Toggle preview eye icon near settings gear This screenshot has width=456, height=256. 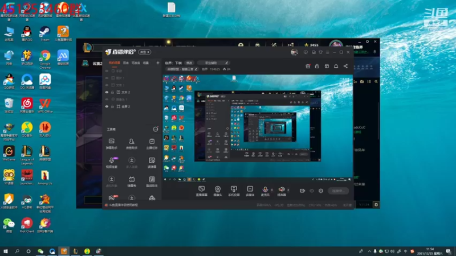(x=311, y=191)
